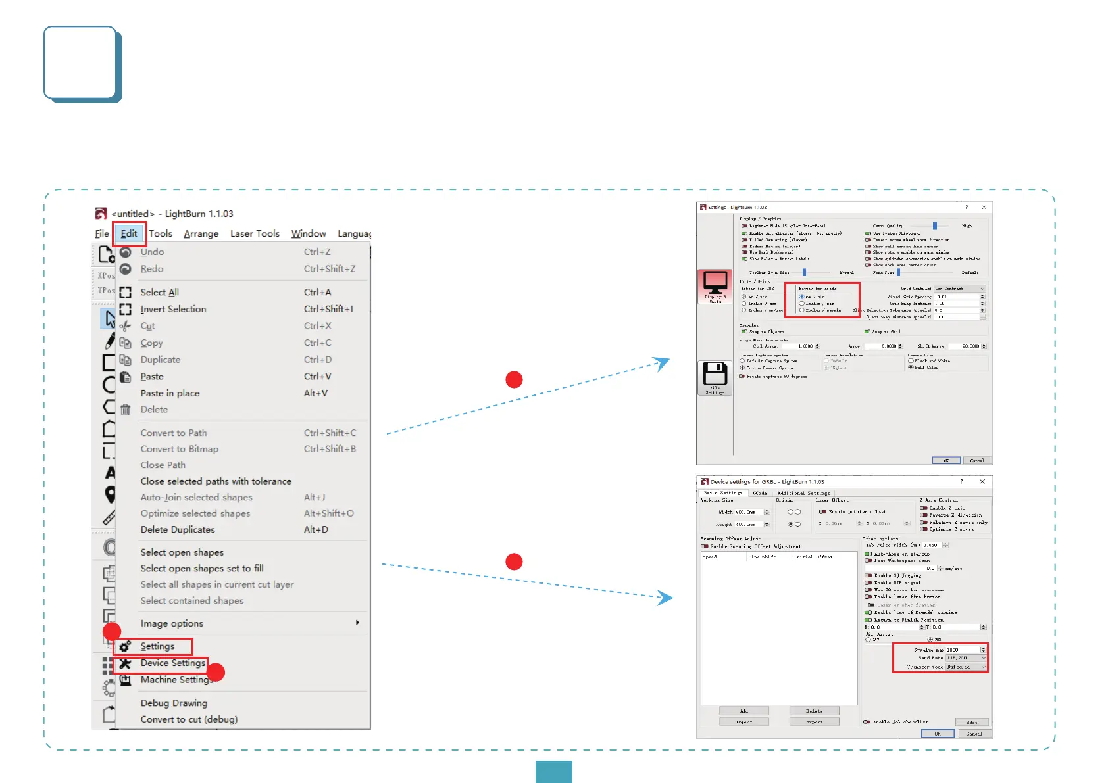This screenshot has width=1108, height=783.
Task: Click the Duplicate icon in Edit menu
Action: (125, 360)
